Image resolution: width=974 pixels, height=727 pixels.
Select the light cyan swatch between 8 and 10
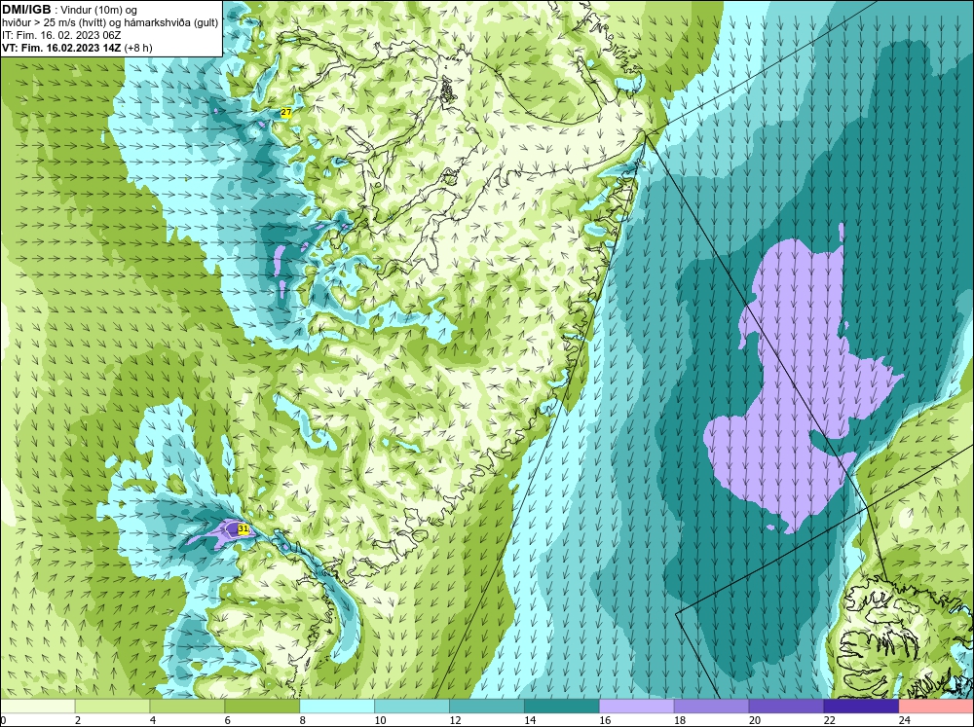tap(337, 706)
